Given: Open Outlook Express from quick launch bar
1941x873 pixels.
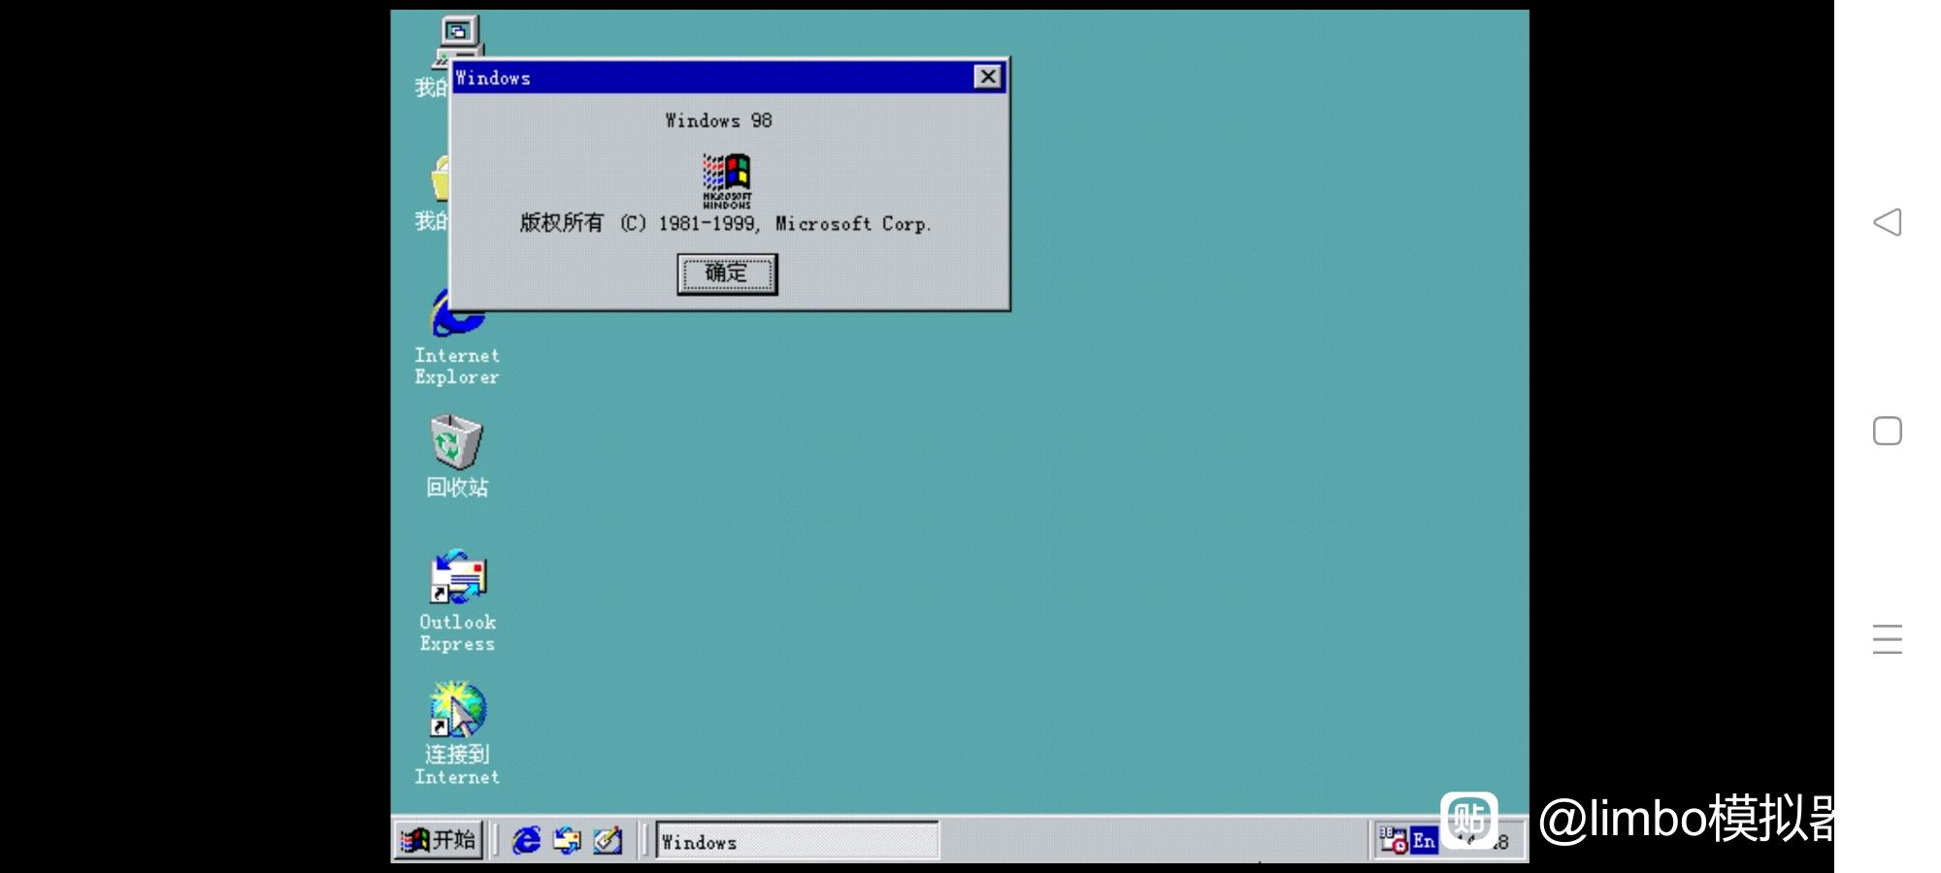Looking at the screenshot, I should 567,840.
